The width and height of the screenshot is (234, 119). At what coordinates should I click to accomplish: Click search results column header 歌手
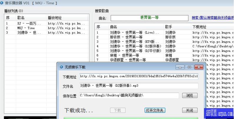click(x=177, y=27)
